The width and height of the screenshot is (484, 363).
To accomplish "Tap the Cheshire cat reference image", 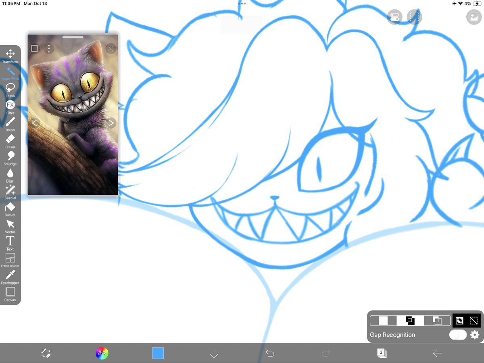I will pos(73,115).
